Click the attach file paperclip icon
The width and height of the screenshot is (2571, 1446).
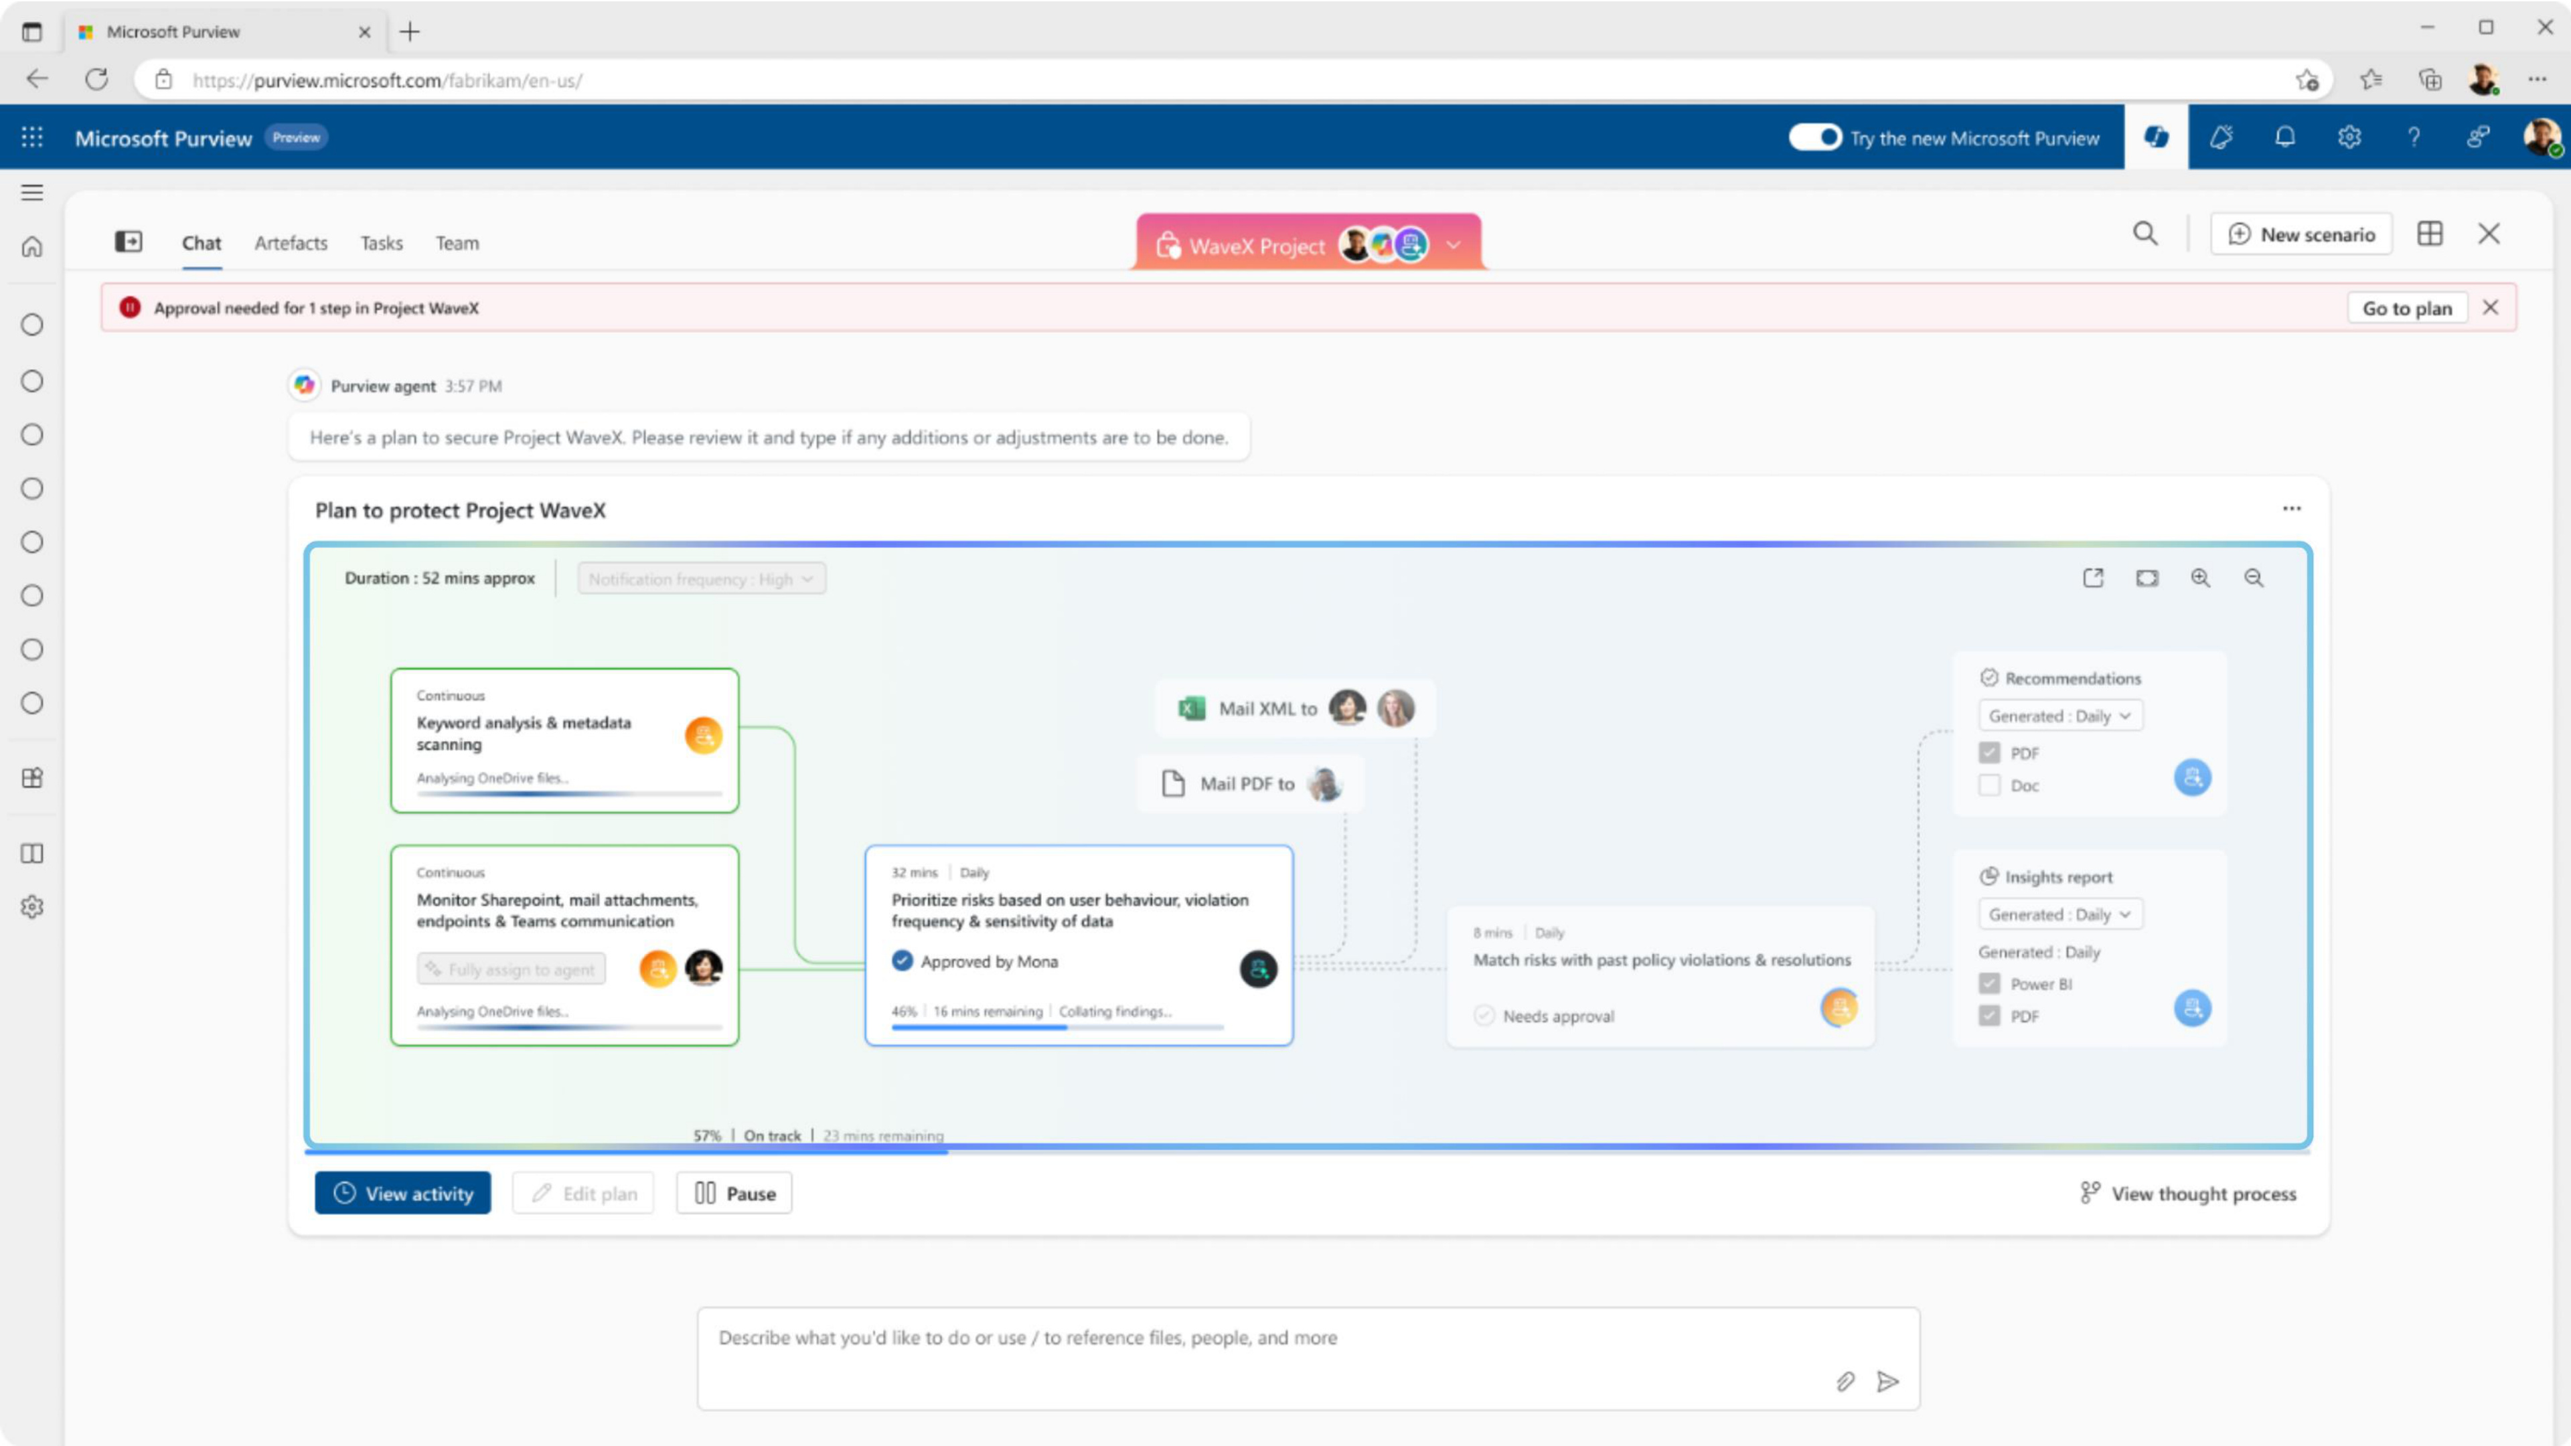tap(1845, 1381)
